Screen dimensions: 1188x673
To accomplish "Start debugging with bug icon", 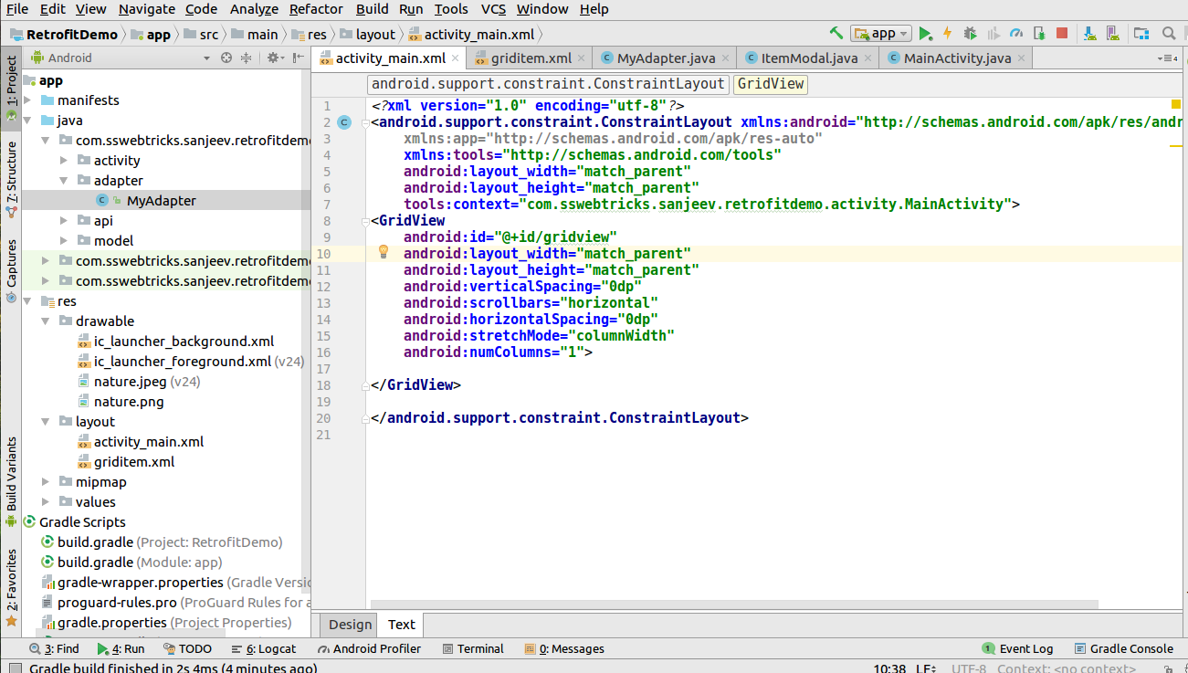I will pyautogui.click(x=970, y=33).
